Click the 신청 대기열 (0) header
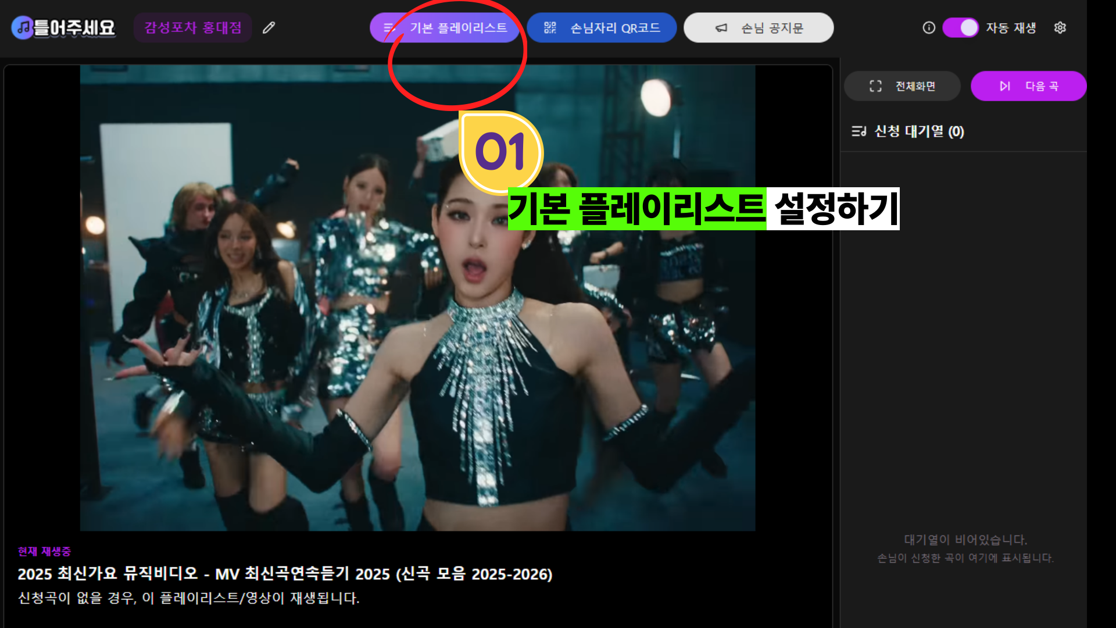1116x628 pixels. [x=918, y=131]
